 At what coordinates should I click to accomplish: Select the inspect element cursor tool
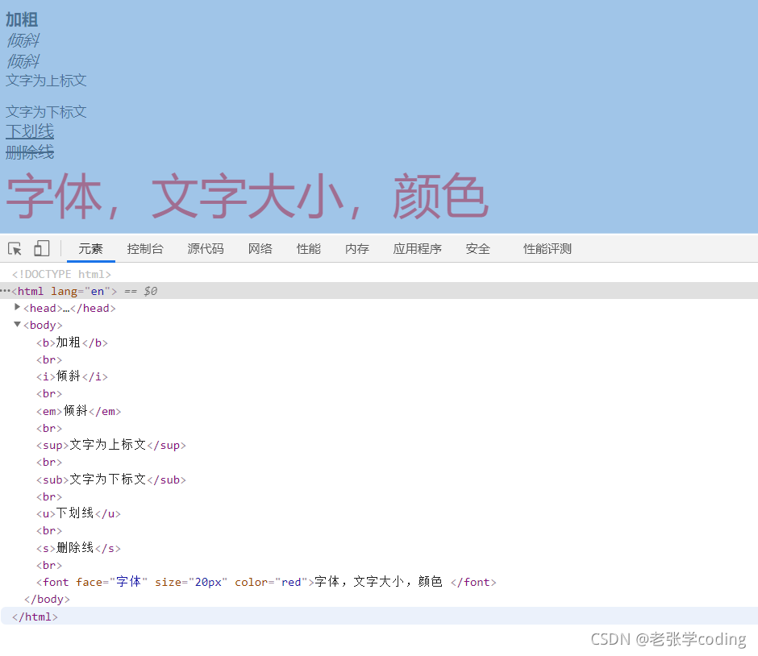[14, 248]
